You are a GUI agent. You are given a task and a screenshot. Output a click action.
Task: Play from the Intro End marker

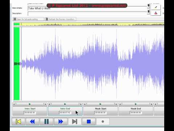pyautogui.click(x=65, y=104)
